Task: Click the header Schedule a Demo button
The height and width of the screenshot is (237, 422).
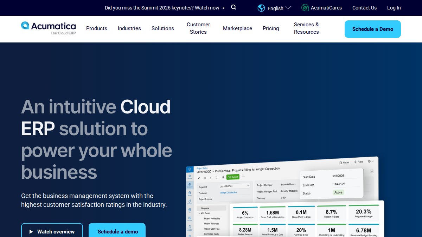Action: (x=373, y=29)
